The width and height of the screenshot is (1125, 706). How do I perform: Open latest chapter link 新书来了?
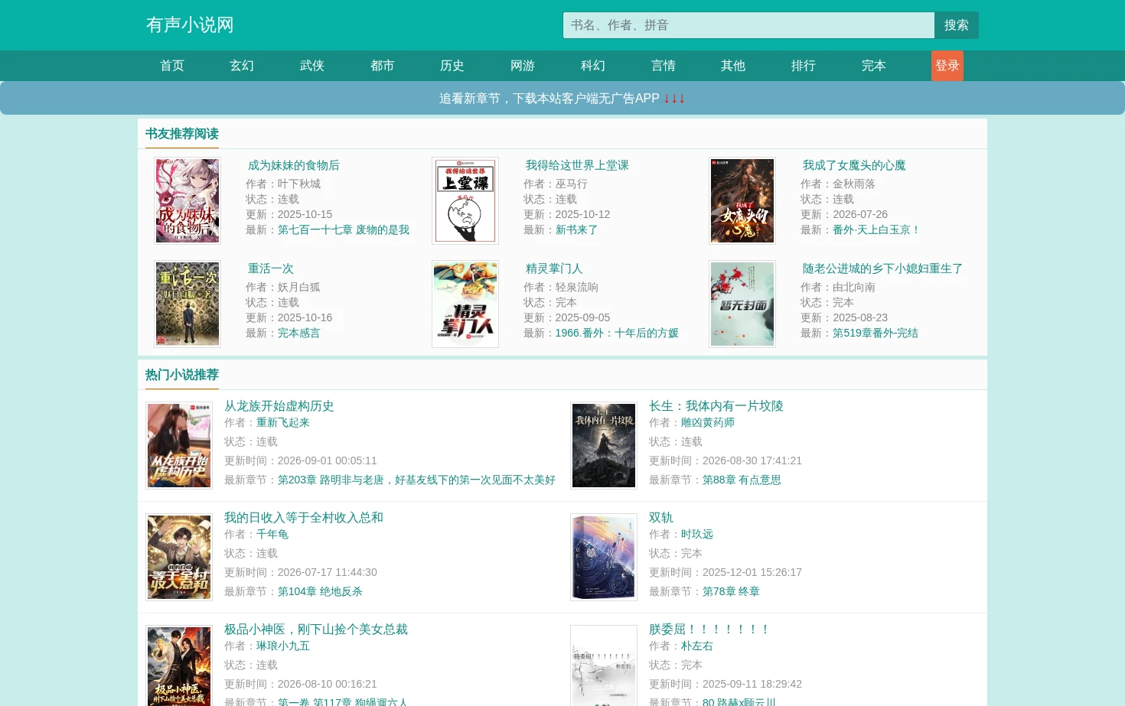(x=576, y=229)
